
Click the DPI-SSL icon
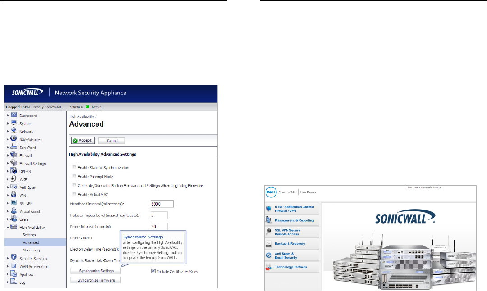tap(14, 170)
